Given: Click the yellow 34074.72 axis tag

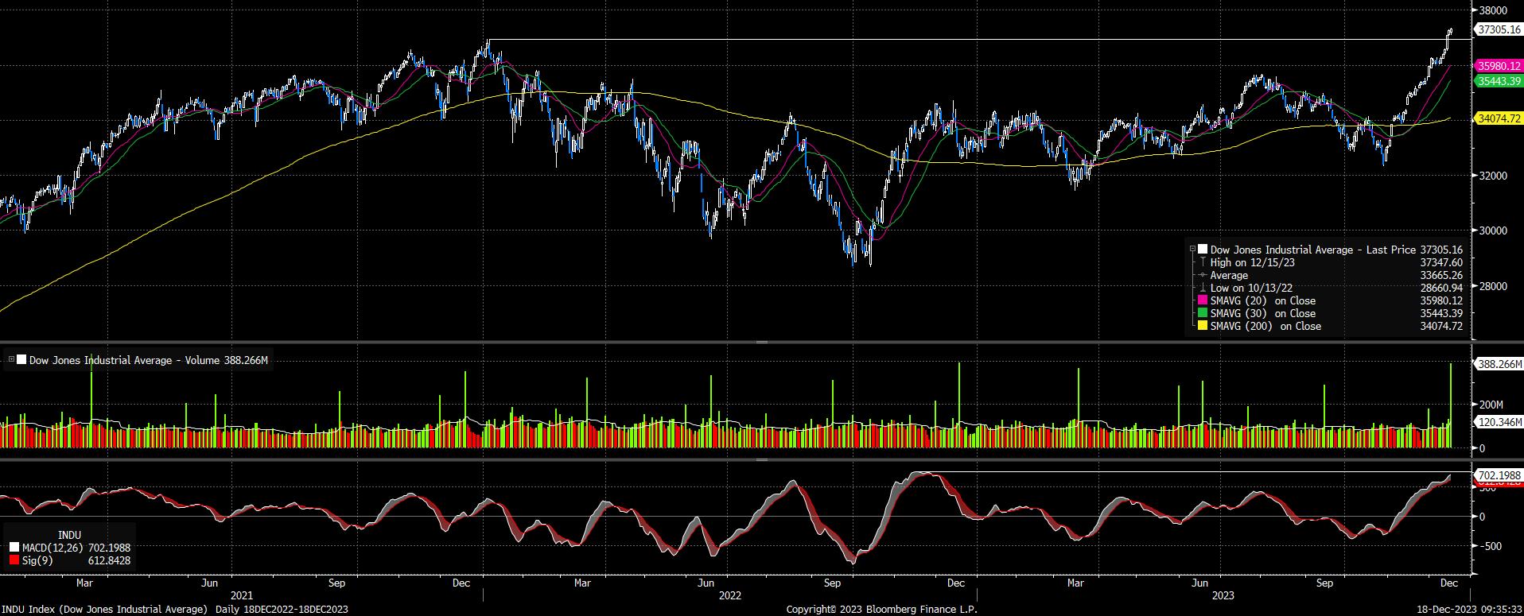Looking at the screenshot, I should coord(1499,118).
